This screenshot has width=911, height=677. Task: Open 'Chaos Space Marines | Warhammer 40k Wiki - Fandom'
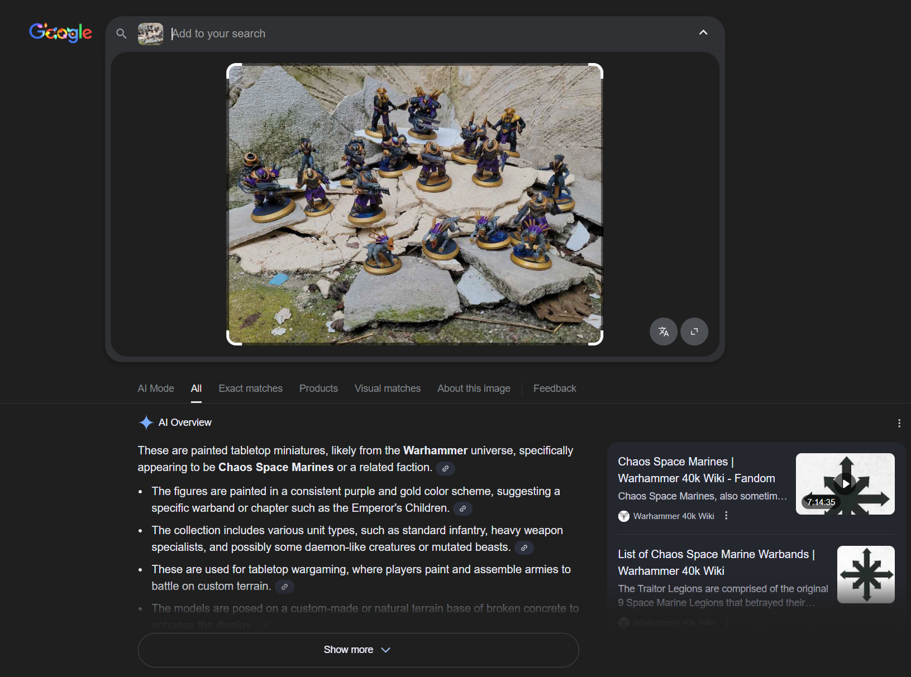tap(697, 470)
